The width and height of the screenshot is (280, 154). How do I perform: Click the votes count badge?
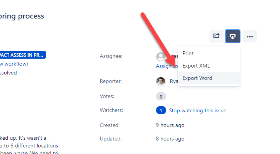point(161,96)
